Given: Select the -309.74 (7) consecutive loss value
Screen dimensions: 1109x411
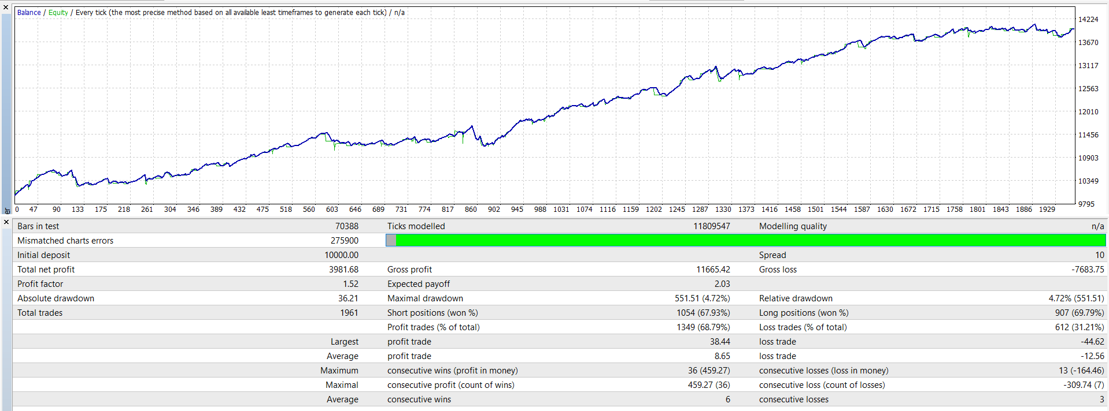Looking at the screenshot, I should pyautogui.click(x=1083, y=385).
